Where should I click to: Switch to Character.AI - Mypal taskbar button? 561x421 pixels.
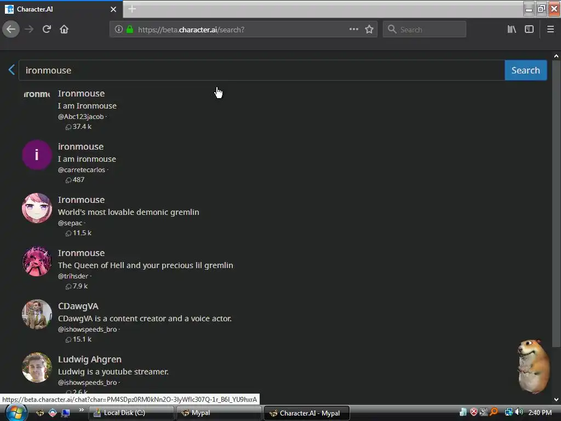[307, 413]
